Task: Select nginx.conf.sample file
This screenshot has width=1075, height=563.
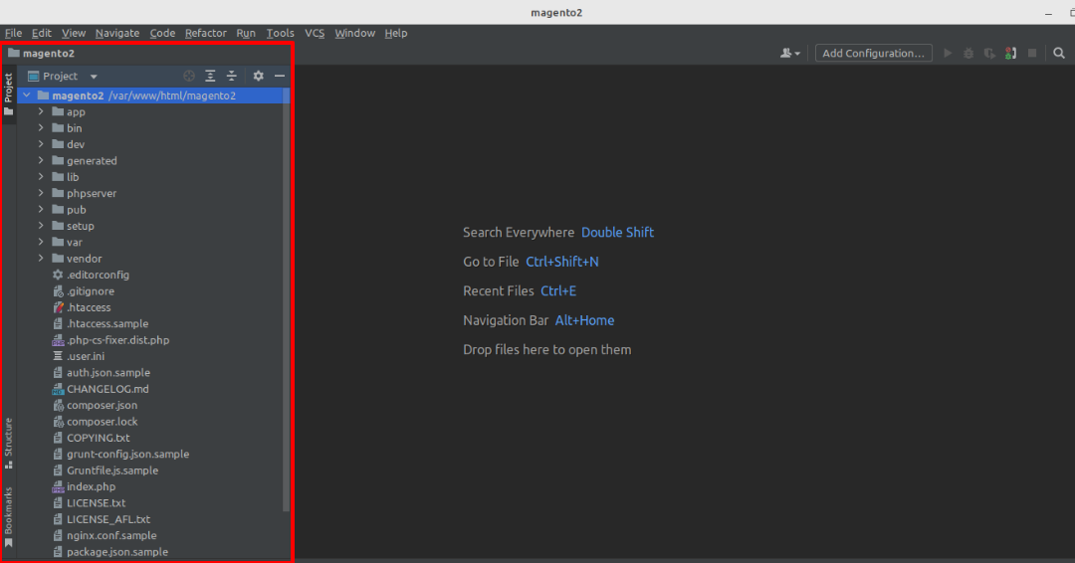Action: [111, 535]
